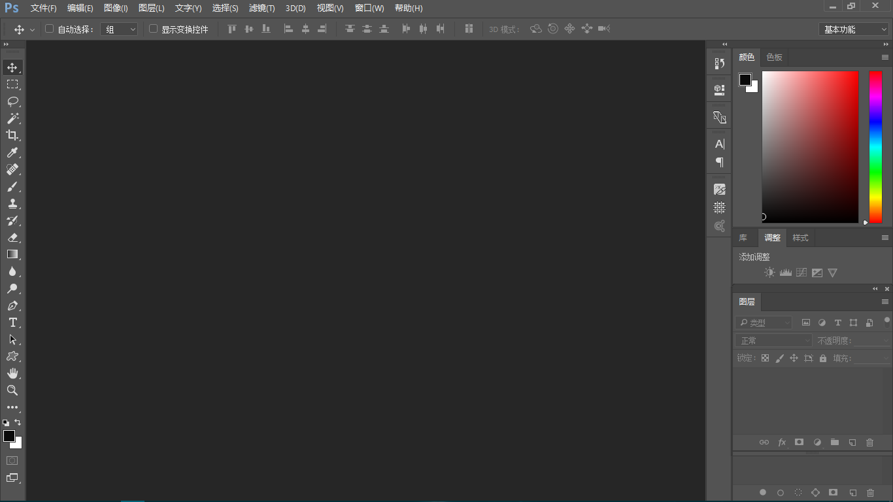Open the 窗口(W) menu

[369, 8]
